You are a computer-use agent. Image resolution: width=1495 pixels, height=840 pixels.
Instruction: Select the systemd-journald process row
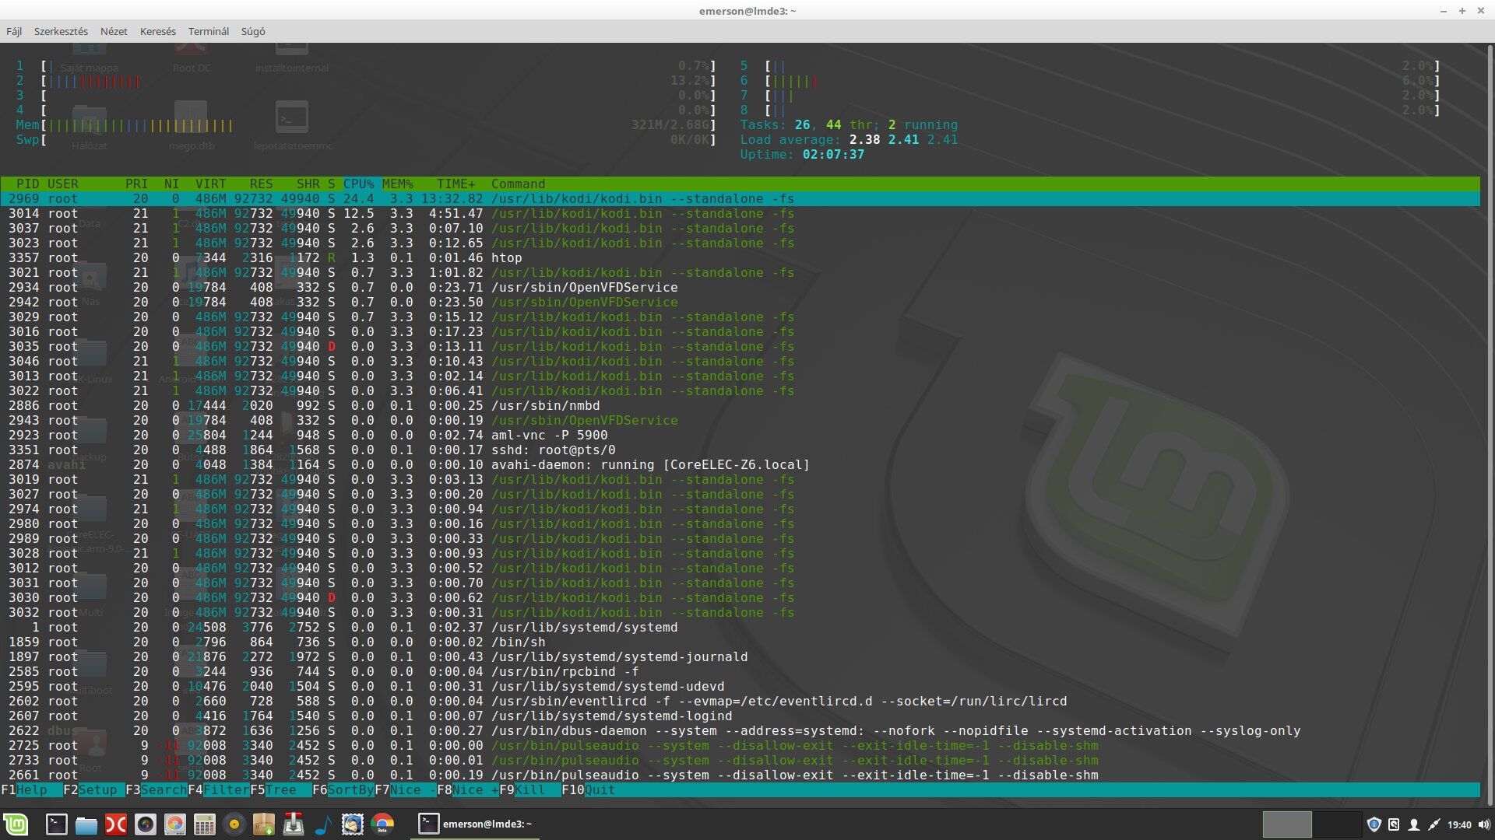tap(740, 656)
